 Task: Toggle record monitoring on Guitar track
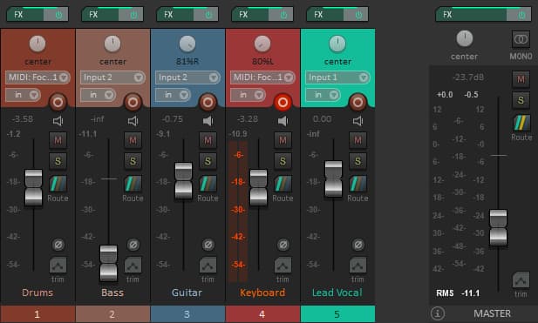point(208,121)
